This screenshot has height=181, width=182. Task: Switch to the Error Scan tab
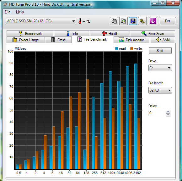pyautogui.click(x=153, y=34)
